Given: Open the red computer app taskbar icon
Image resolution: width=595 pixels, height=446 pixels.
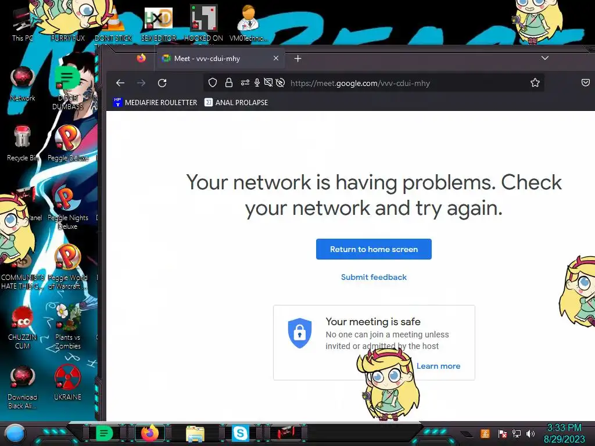Looking at the screenshot, I should [286, 433].
